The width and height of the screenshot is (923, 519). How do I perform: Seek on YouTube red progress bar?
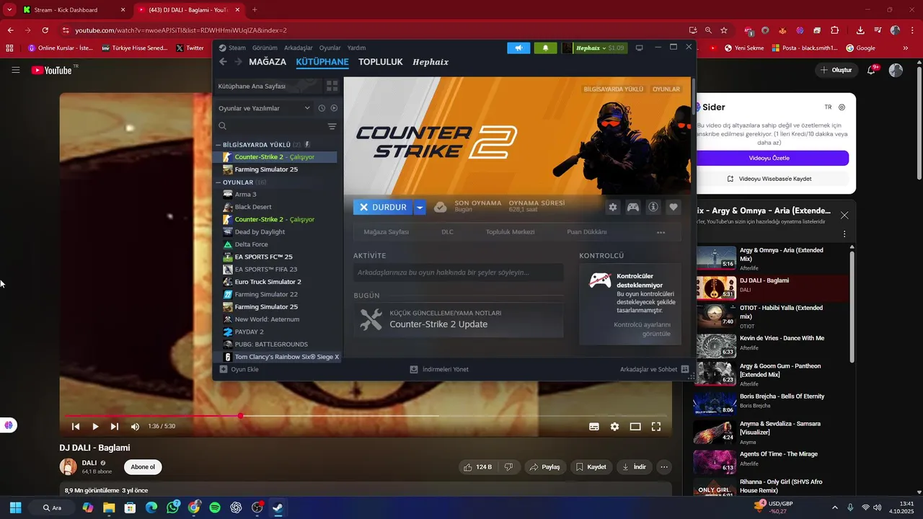coord(365,416)
